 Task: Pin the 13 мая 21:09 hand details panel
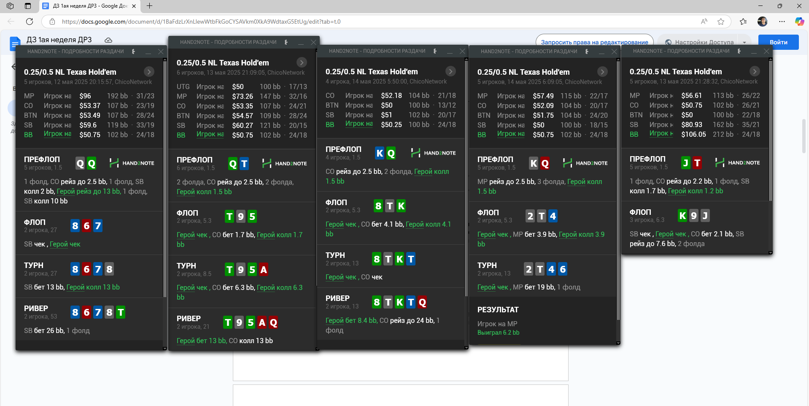pos(286,42)
